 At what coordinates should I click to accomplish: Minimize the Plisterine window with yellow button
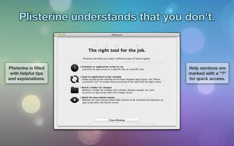[x=60, y=35]
